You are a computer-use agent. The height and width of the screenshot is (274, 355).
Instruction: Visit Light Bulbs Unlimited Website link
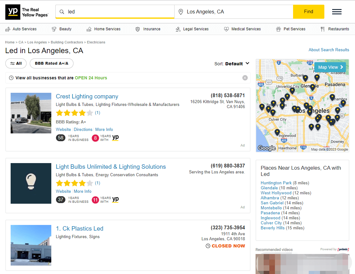click(x=63, y=192)
